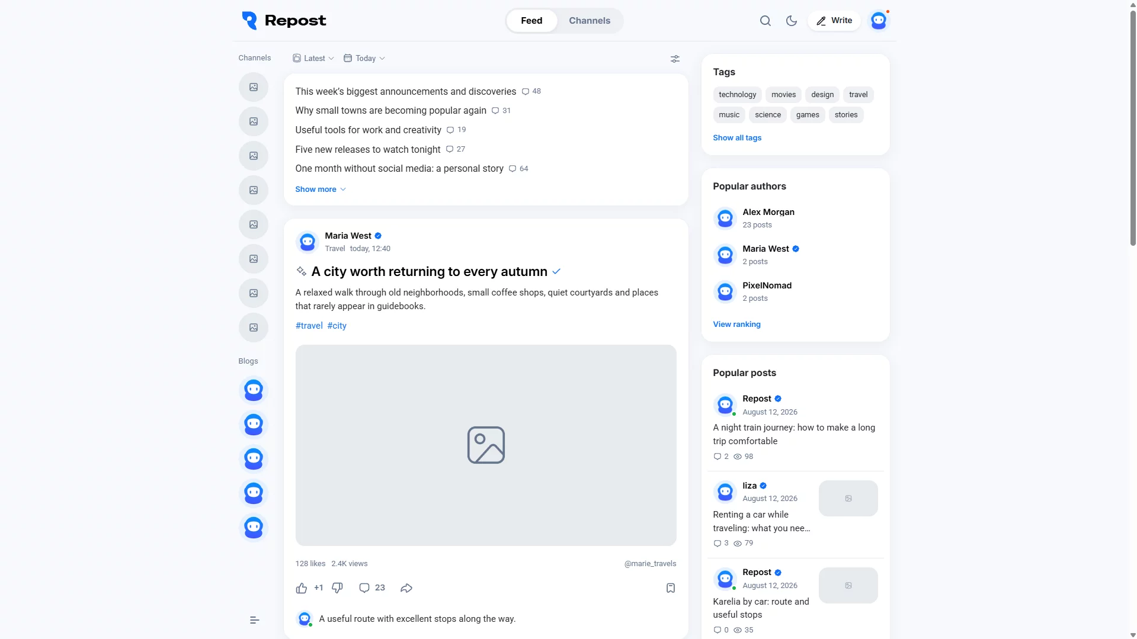
Task: Open View ranking link
Action: click(x=736, y=325)
